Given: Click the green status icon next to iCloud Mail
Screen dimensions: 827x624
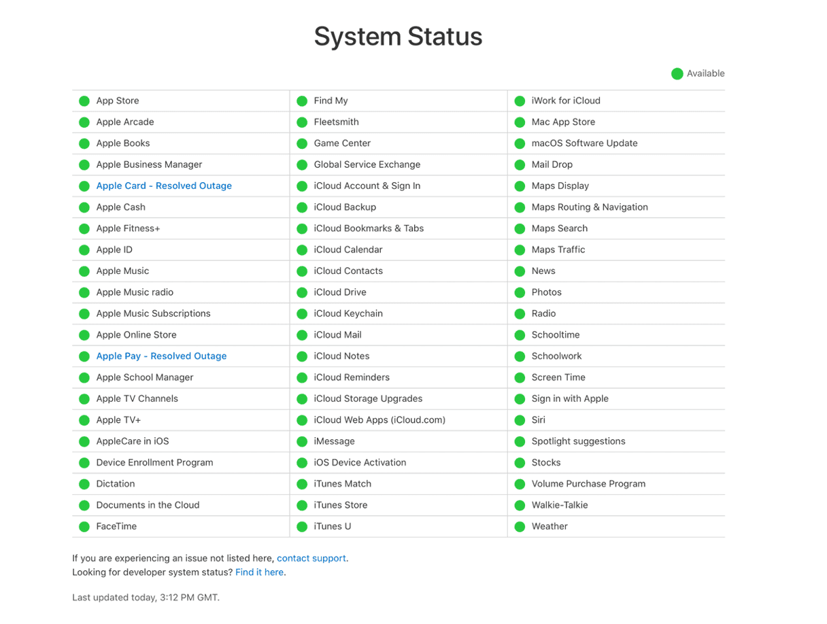Looking at the screenshot, I should point(302,335).
